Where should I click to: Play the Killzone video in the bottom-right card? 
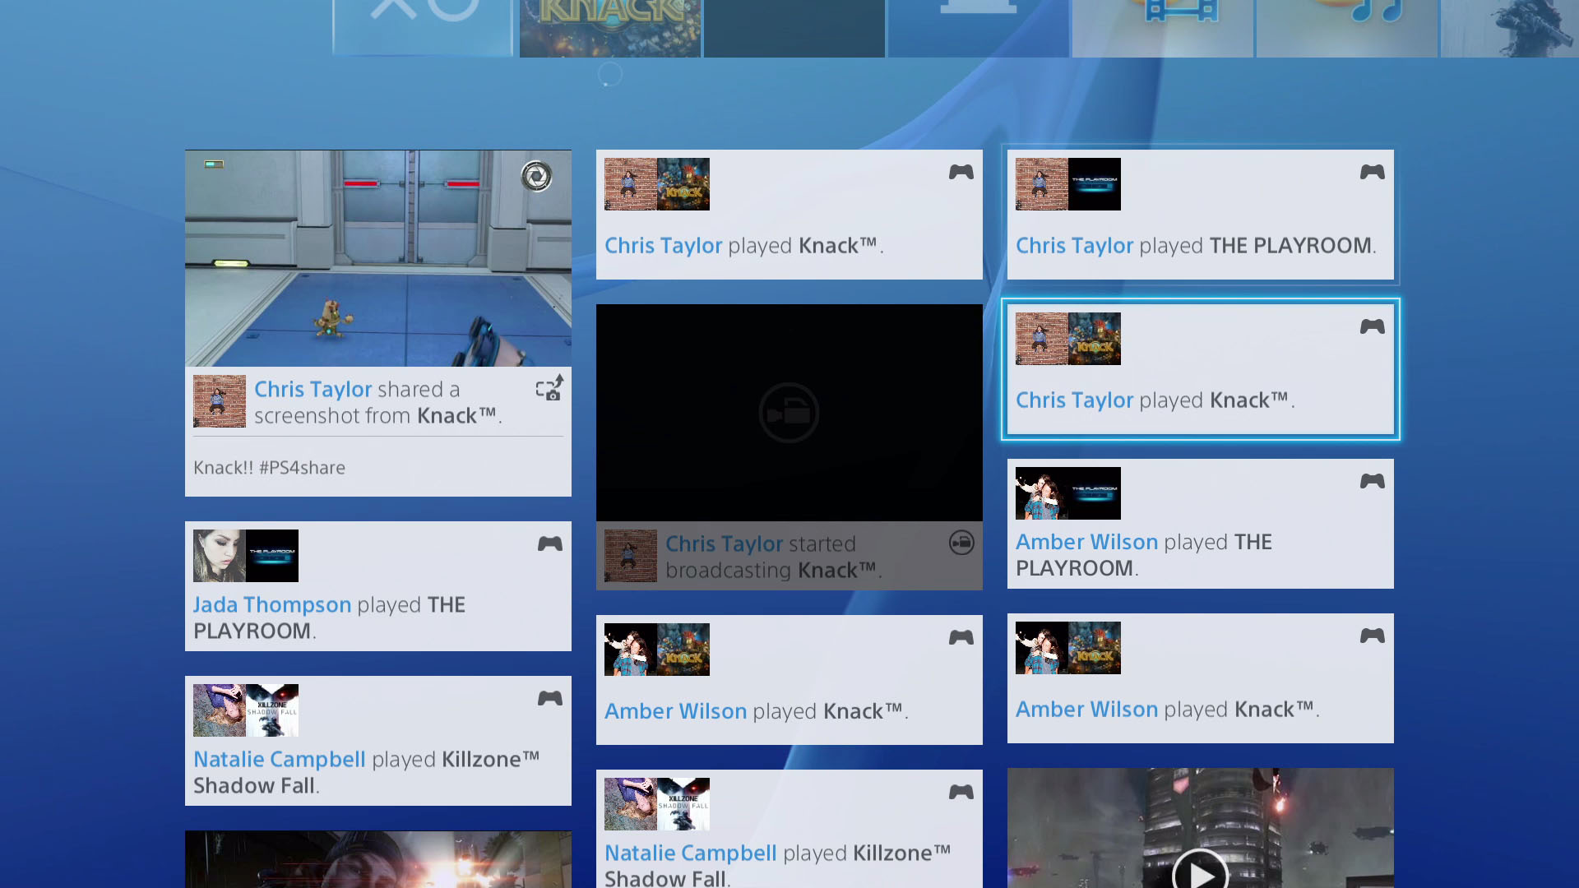point(1201,873)
